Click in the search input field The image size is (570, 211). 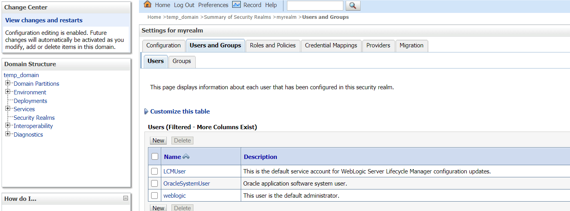click(x=315, y=5)
